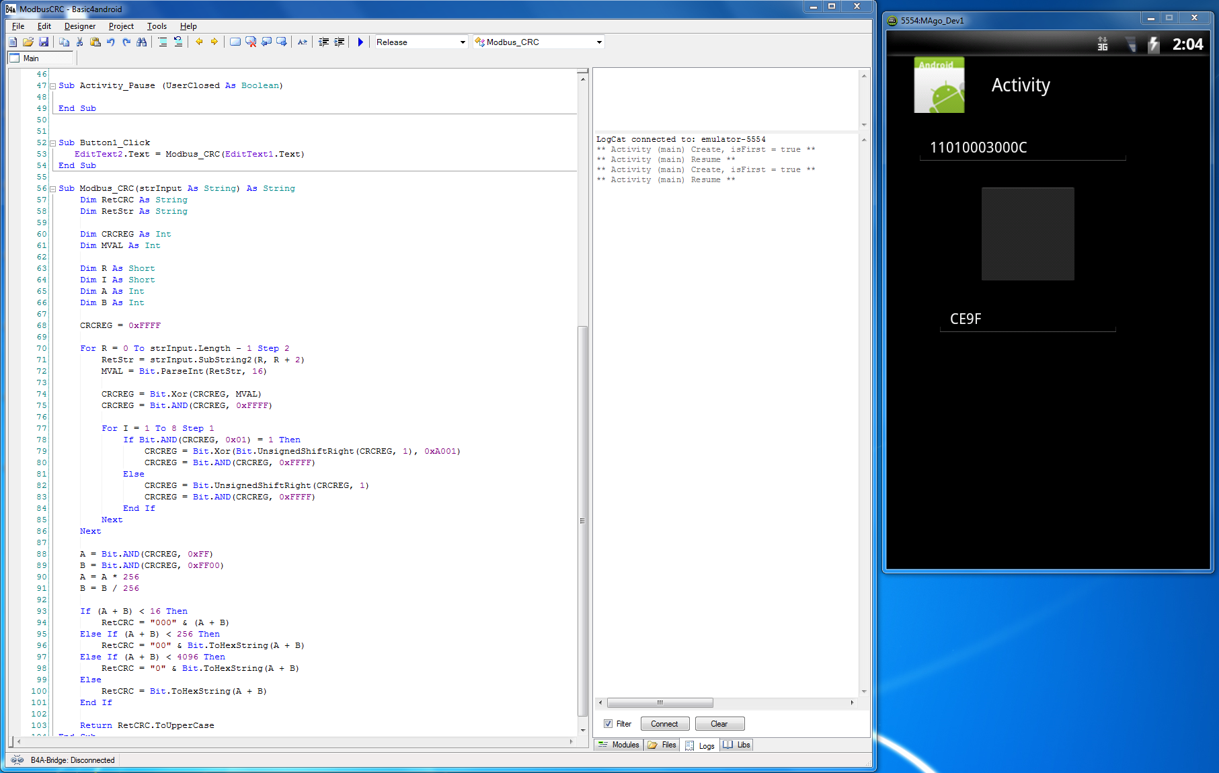Switch to the Files tab
The width and height of the screenshot is (1219, 773).
click(x=662, y=745)
